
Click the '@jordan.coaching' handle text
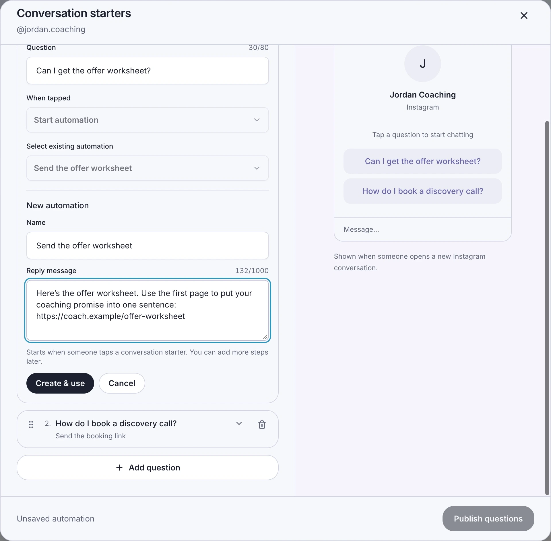(51, 30)
